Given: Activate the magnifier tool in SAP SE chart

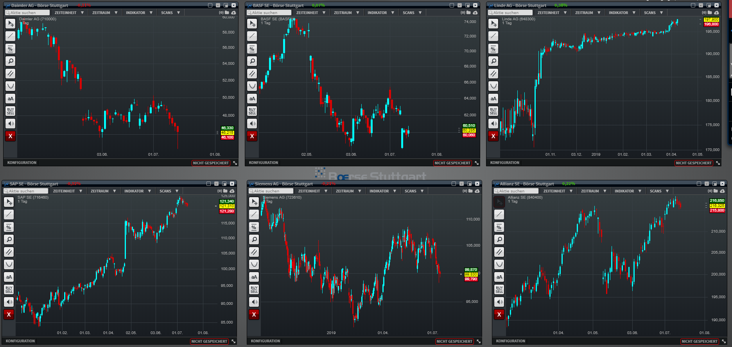Looking at the screenshot, I should [9, 239].
